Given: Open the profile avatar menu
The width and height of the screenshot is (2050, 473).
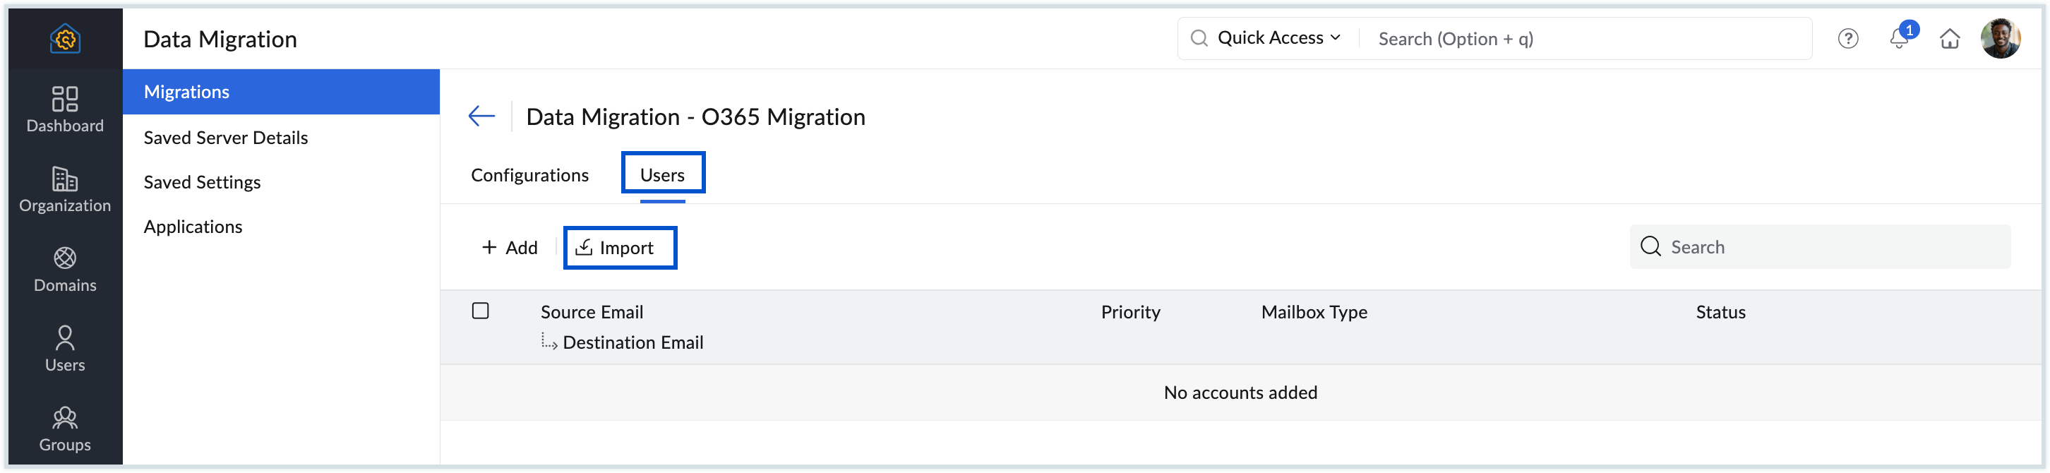Looking at the screenshot, I should (2000, 38).
